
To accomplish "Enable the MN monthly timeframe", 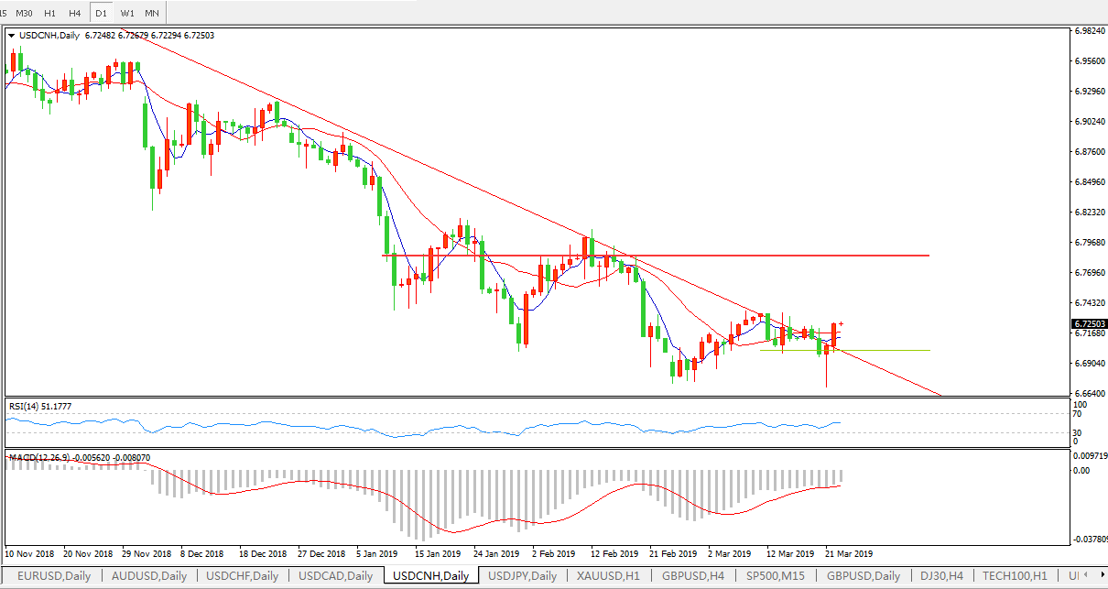I will (x=152, y=13).
